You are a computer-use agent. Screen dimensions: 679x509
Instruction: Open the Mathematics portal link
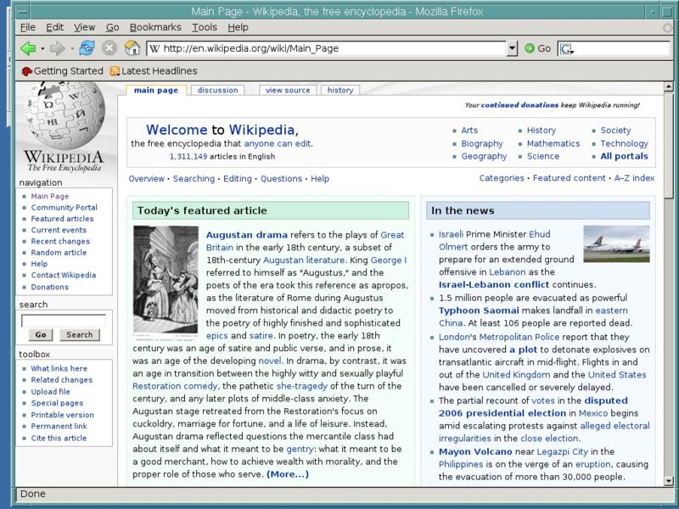click(553, 143)
